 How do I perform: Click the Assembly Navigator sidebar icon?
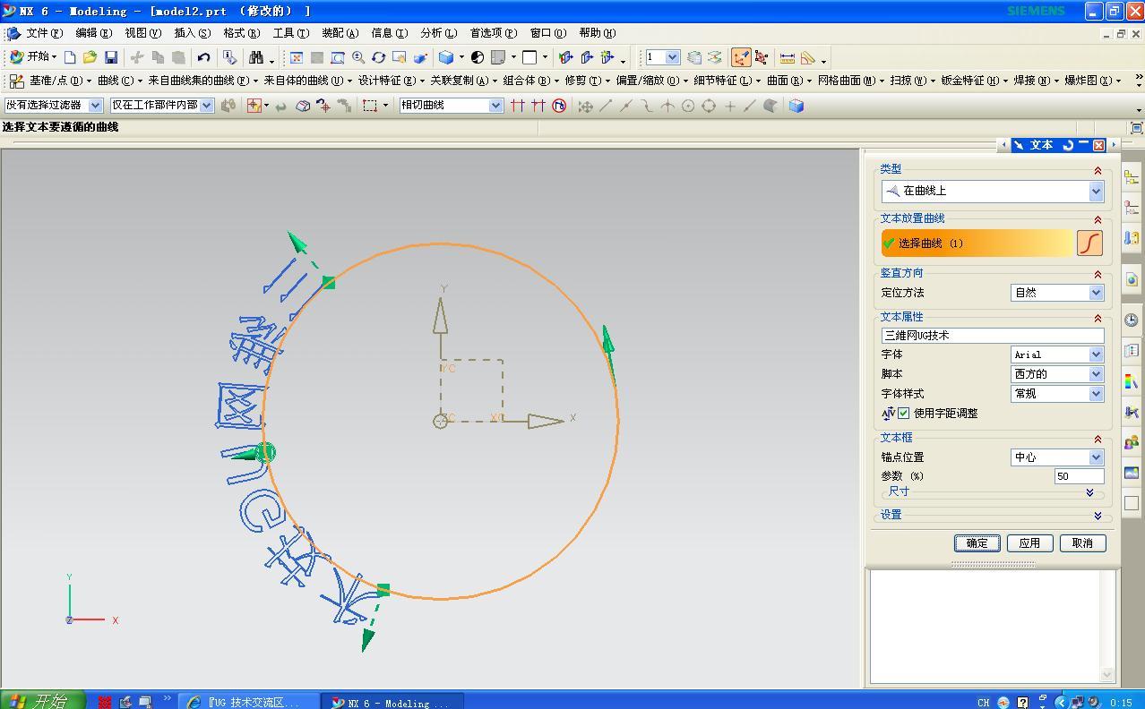point(1132,177)
